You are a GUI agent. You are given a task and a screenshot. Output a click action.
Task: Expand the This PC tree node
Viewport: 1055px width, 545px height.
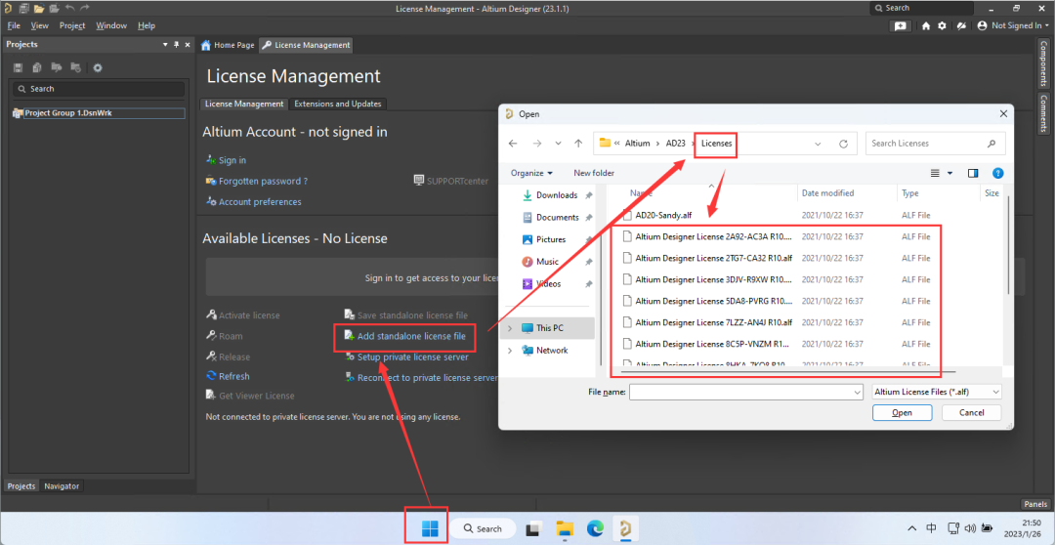point(509,328)
